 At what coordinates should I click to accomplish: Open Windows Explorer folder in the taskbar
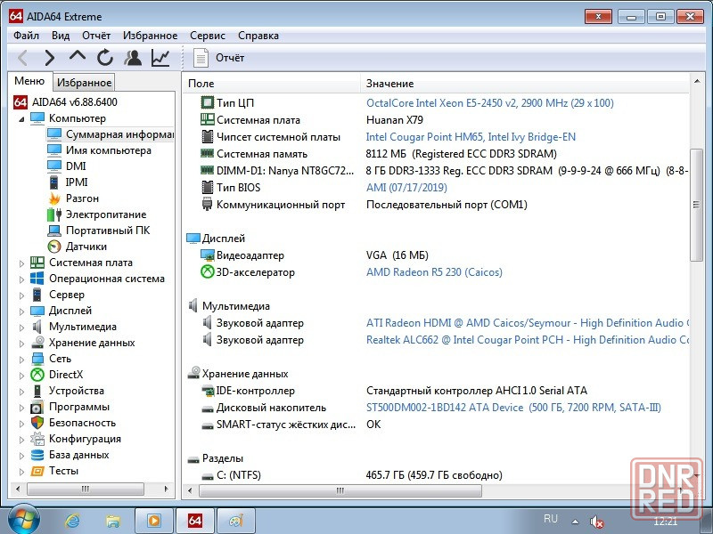point(113,521)
